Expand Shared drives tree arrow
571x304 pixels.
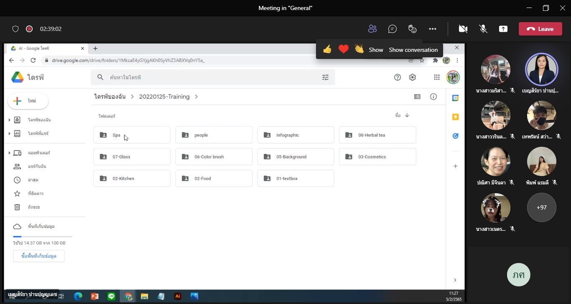9,134
